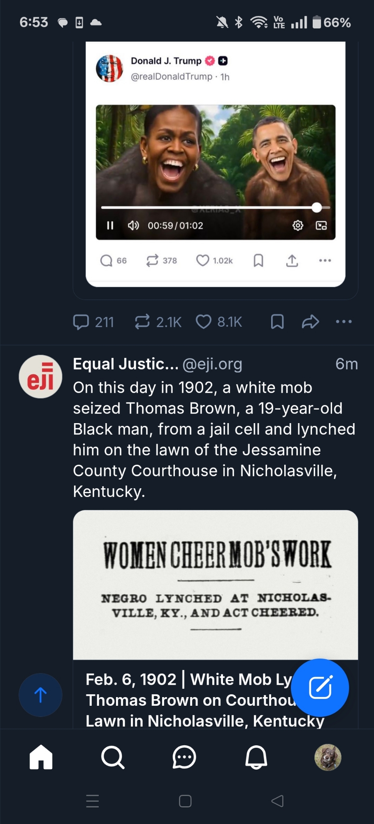Bookmark the post beside the share arrow
This screenshot has width=374, height=824.
tap(277, 322)
